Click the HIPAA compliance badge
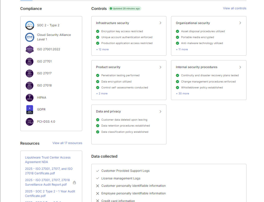264x202 pixels. [x=30, y=98]
